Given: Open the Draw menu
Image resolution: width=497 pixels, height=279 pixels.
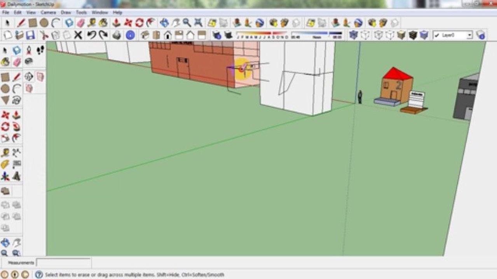Looking at the screenshot, I should coord(66,12).
